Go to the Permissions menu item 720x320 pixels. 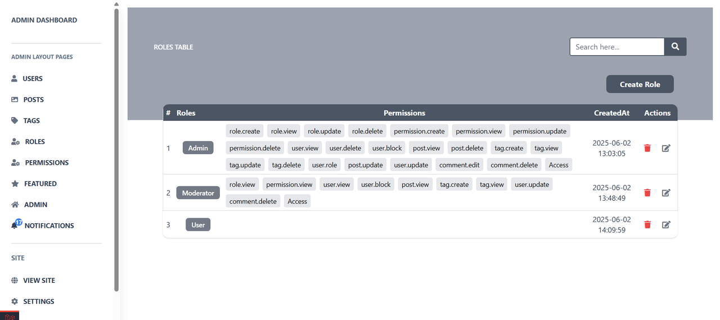click(47, 163)
